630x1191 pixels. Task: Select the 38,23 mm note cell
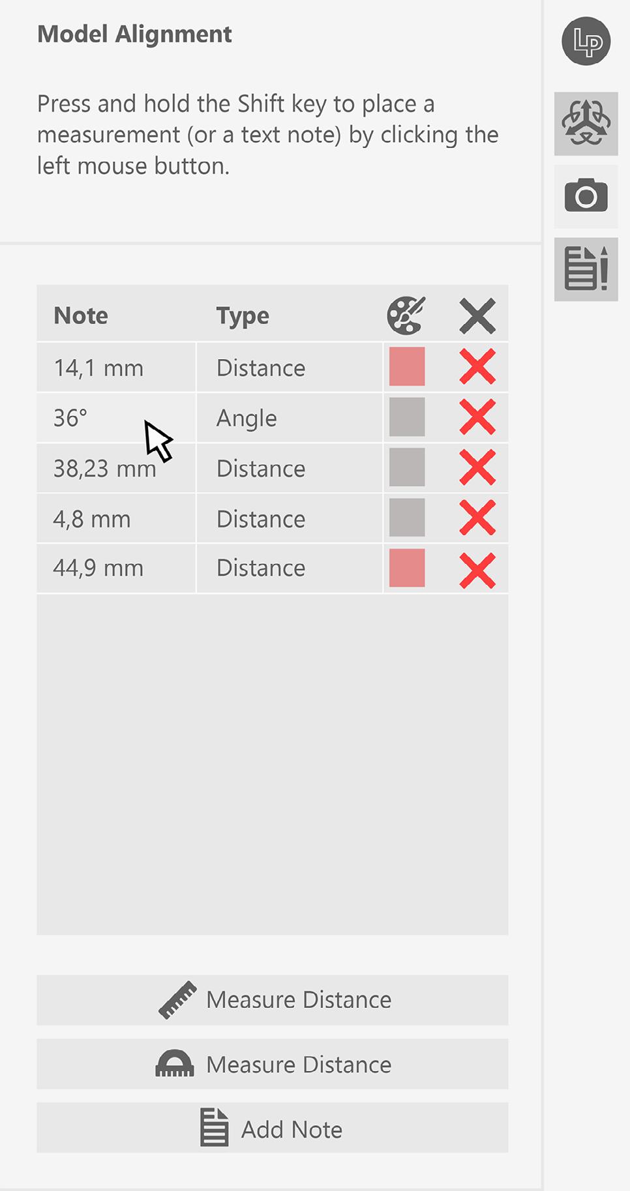(x=116, y=468)
